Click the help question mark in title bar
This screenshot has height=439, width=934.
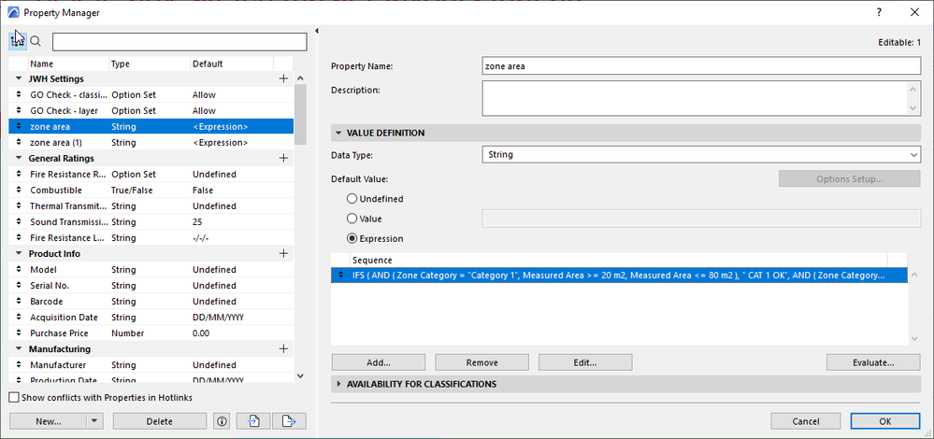point(879,12)
